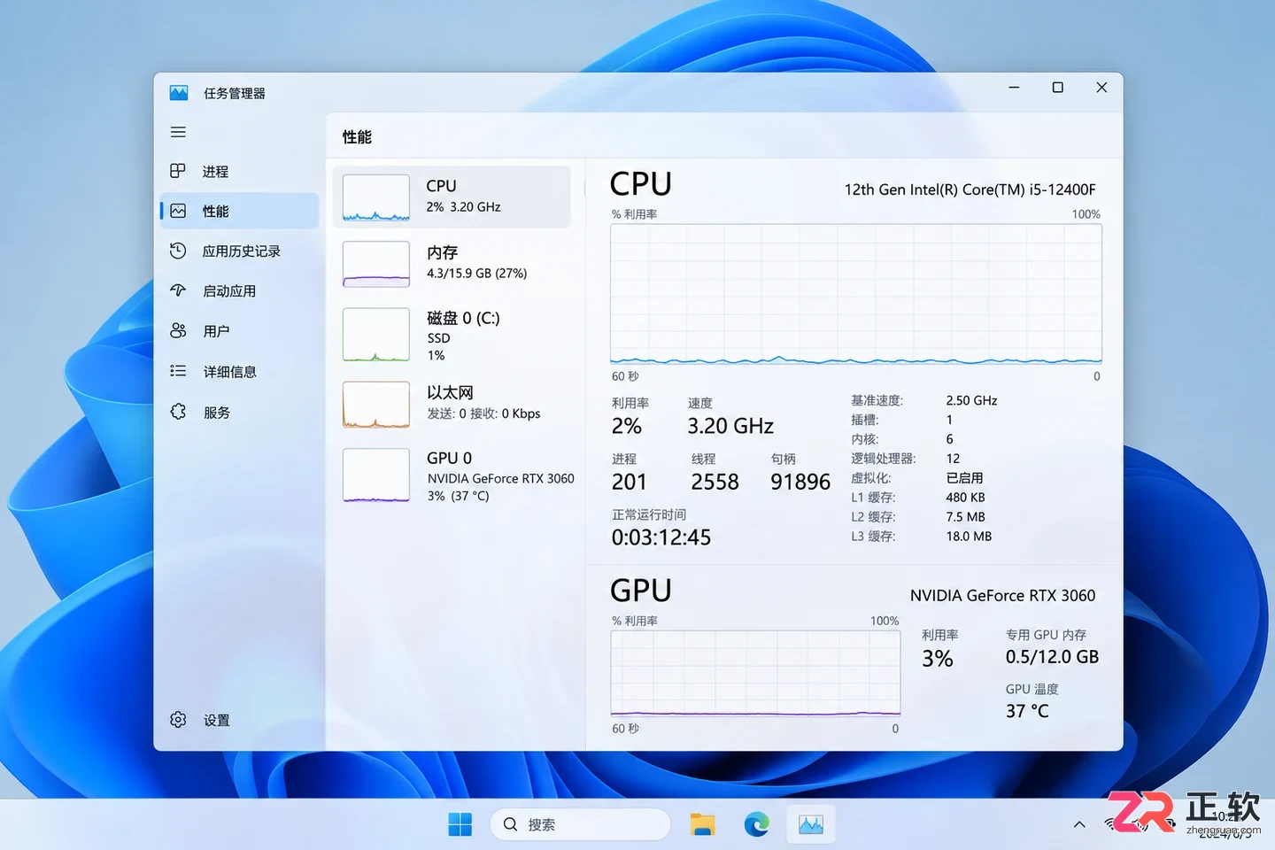Click the 用户 users icon
The image size is (1275, 850).
coord(178,330)
